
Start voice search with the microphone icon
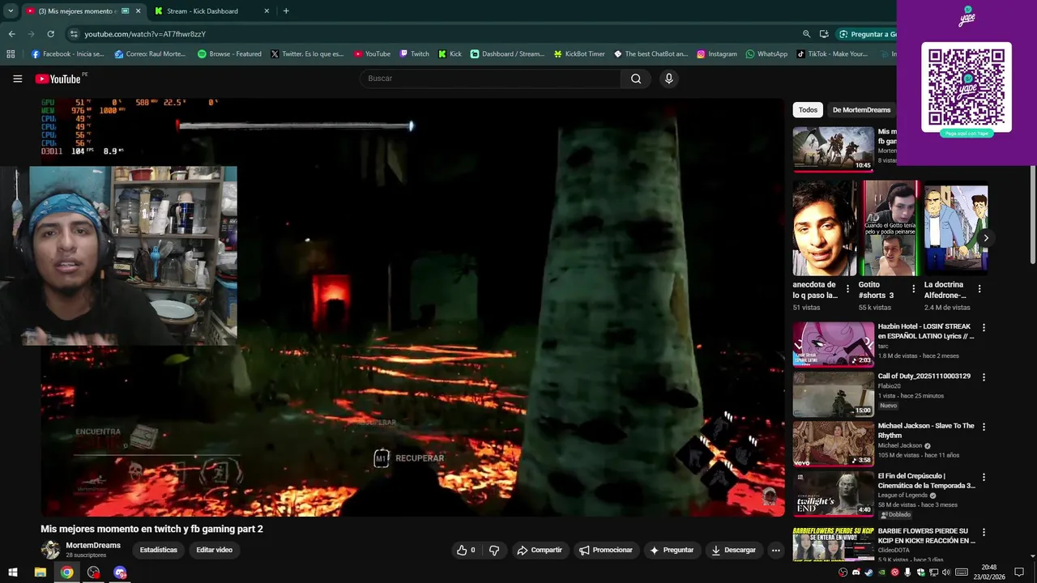coord(668,79)
